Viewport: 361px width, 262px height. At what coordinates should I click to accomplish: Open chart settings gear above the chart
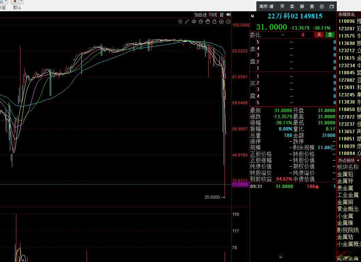coord(180,21)
